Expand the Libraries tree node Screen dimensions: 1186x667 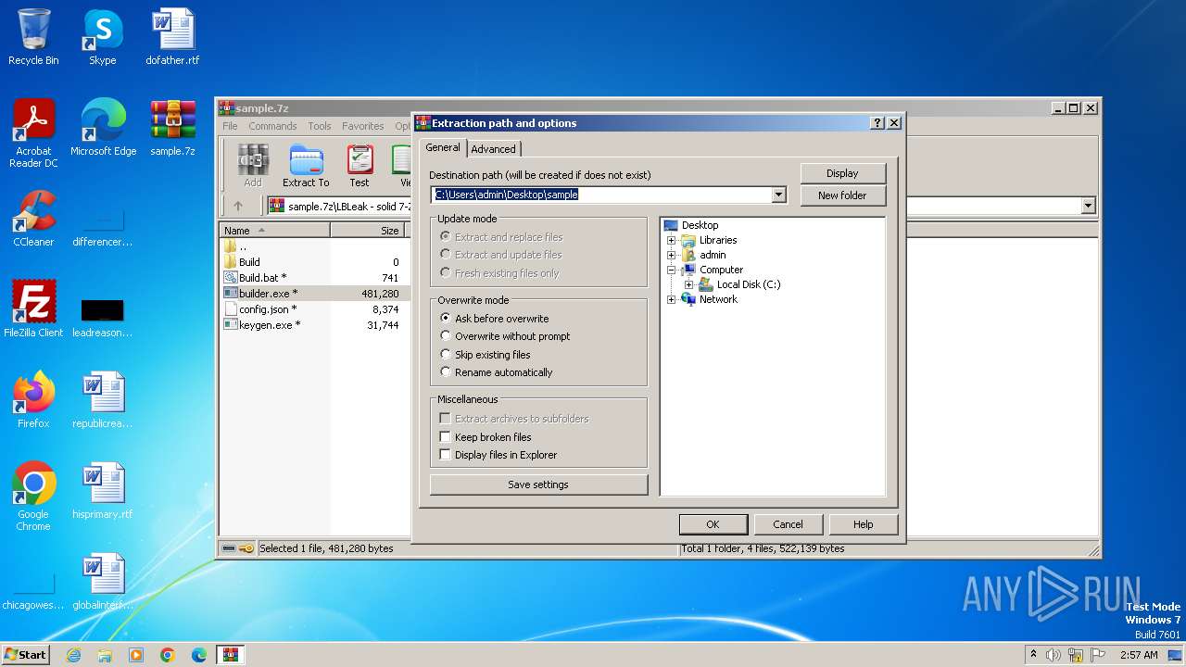[672, 240]
